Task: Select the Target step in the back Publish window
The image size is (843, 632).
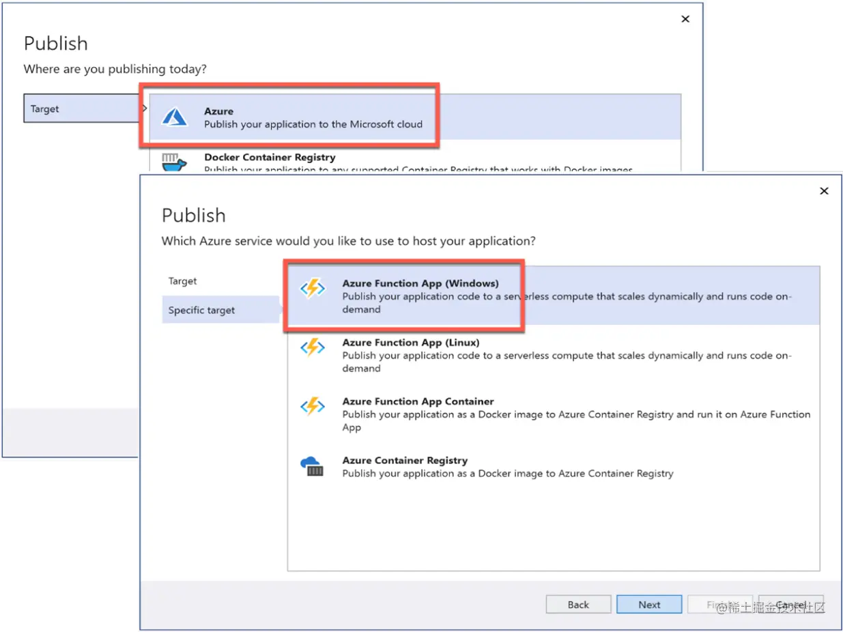Action: [x=82, y=109]
